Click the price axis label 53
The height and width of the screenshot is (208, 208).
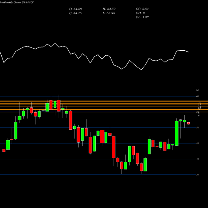(198, 127)
